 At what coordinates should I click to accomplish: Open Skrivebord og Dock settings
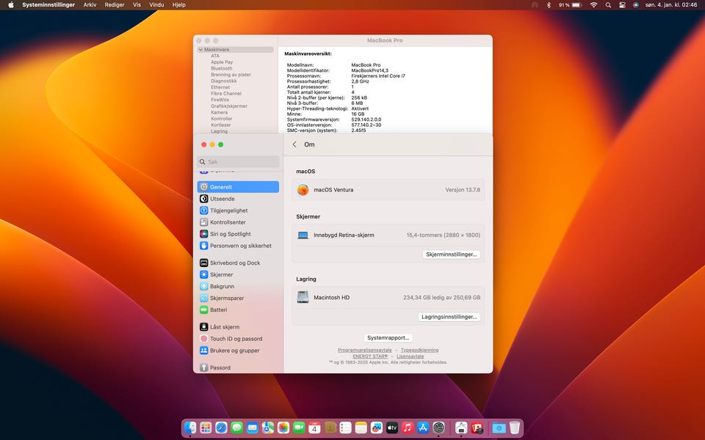click(234, 263)
